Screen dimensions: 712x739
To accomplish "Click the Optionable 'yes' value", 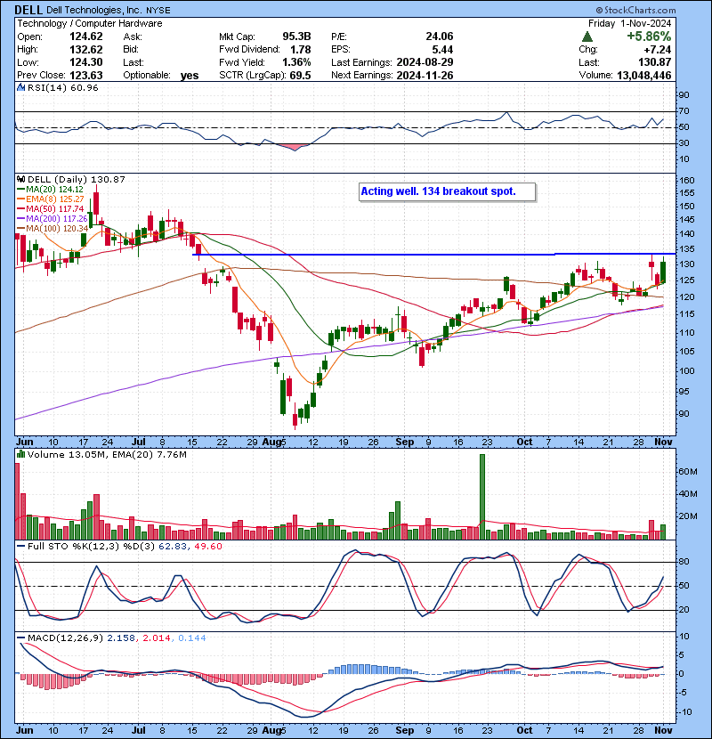I will [190, 76].
